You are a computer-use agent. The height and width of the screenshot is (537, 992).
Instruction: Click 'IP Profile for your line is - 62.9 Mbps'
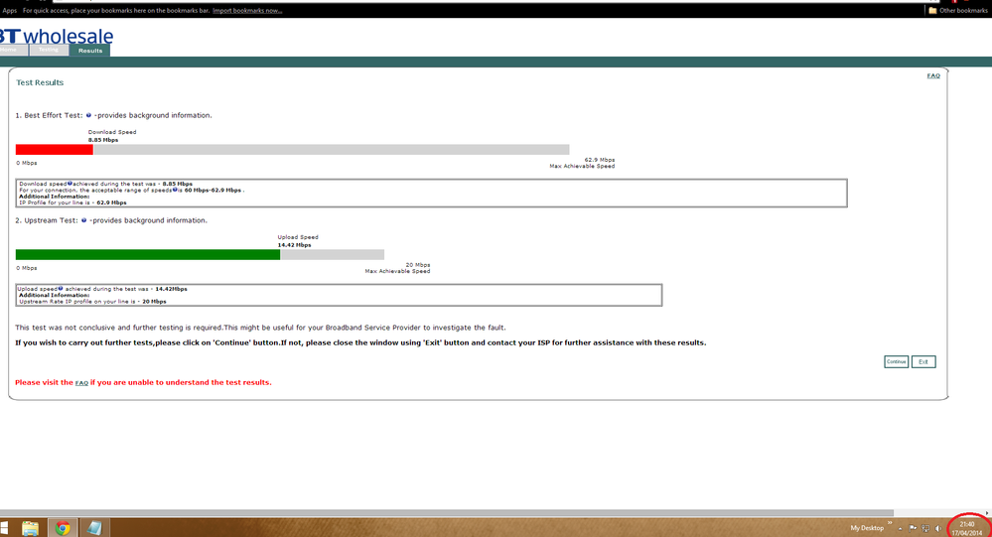pos(72,202)
